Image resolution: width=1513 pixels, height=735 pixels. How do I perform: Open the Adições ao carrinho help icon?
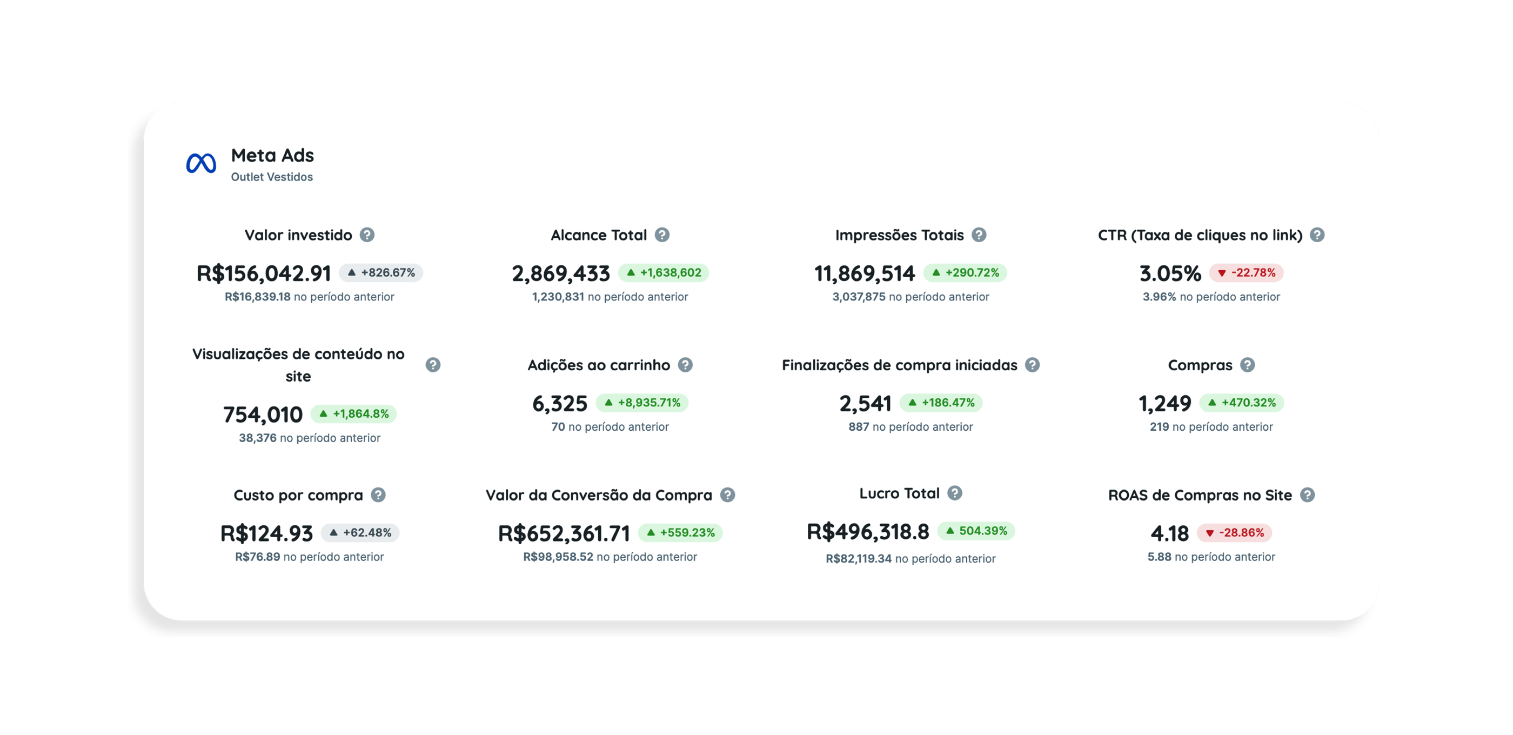tap(685, 365)
